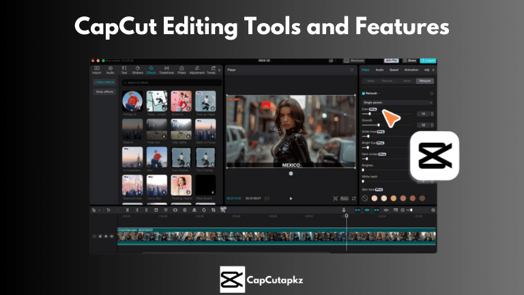Open the Retouch sub-tab
This screenshot has width=524, height=295.
coord(425,81)
